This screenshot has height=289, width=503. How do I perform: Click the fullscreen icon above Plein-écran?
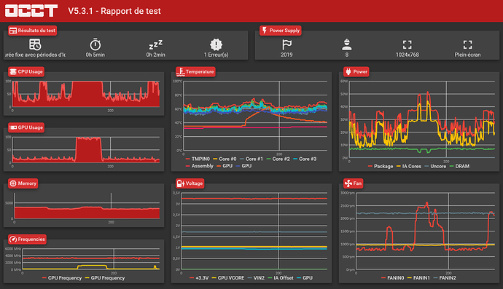tap(467, 44)
